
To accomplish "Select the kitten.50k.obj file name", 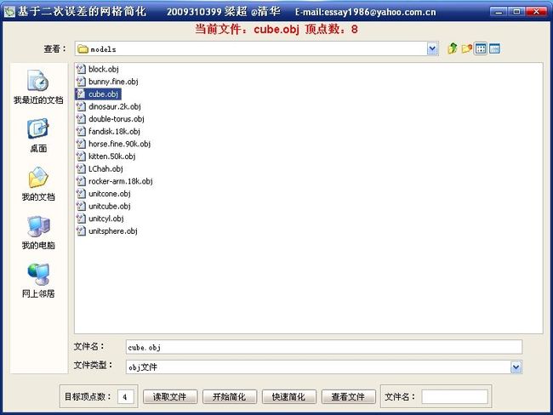I will pos(112,156).
